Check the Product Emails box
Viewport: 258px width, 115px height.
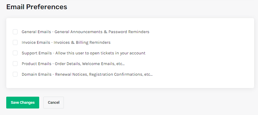pyautogui.click(x=15, y=64)
